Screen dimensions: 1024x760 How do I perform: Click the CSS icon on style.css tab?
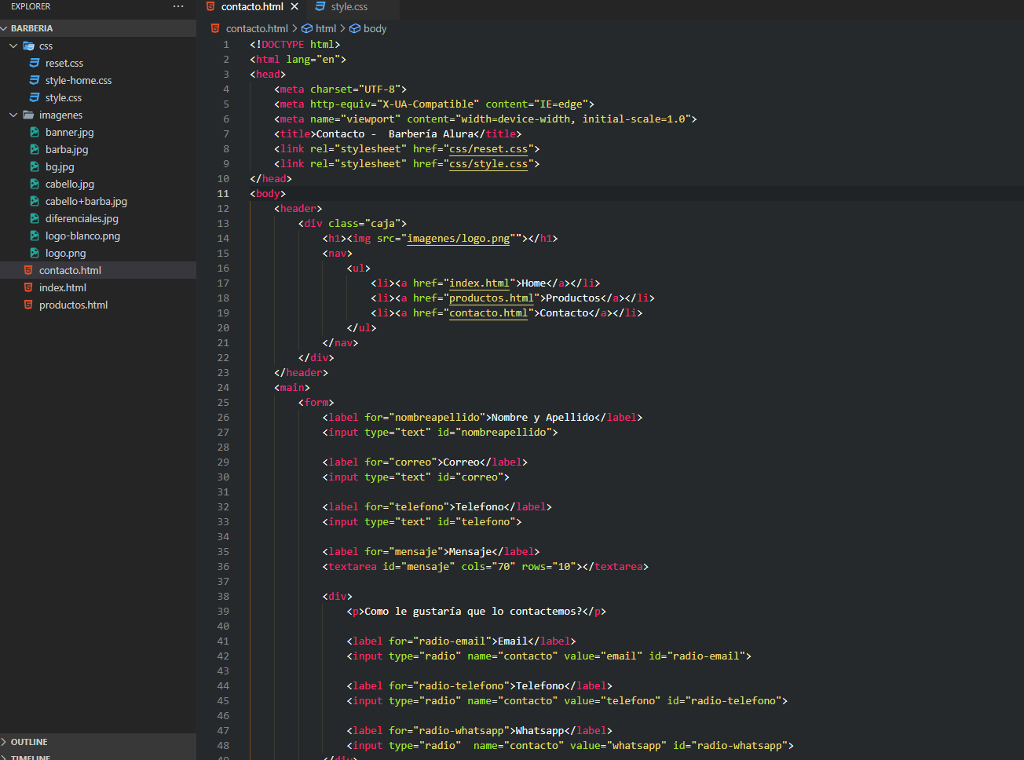pyautogui.click(x=320, y=6)
